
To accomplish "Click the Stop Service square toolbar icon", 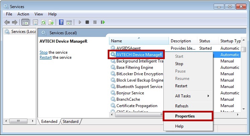I will [x=87, y=22].
